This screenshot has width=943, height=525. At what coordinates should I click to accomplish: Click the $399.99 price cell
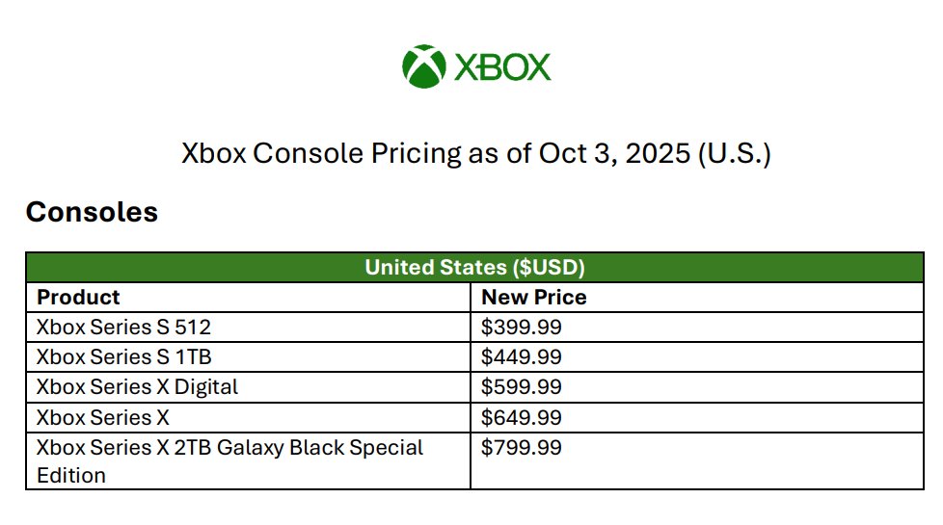pyautogui.click(x=521, y=327)
